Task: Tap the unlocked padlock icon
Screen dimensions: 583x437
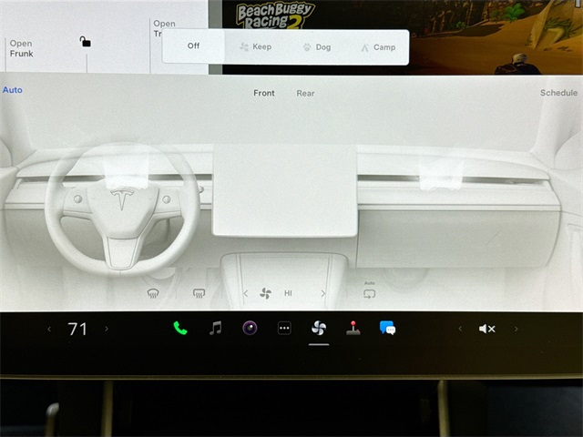Action: pyautogui.click(x=85, y=42)
